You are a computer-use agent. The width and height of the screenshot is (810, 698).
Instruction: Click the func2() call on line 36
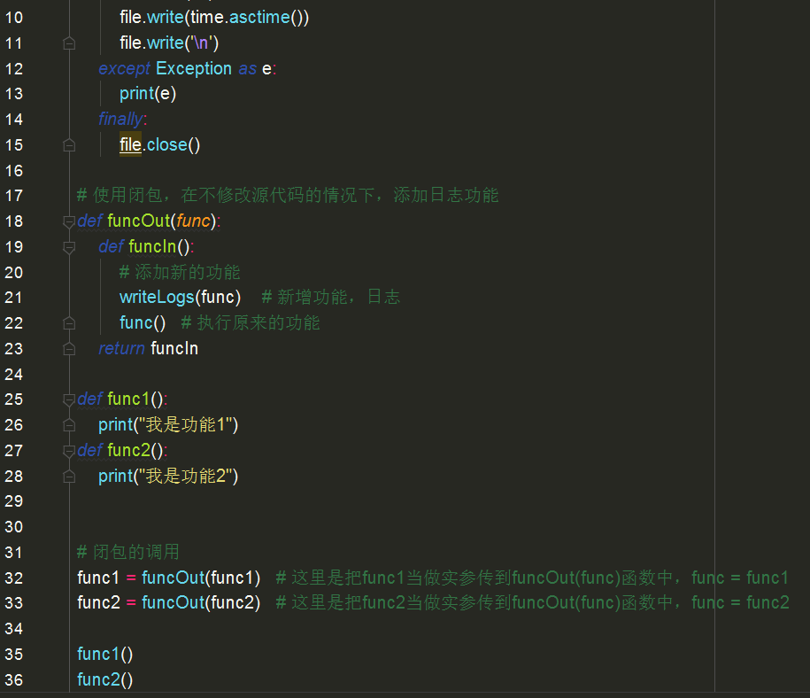pyautogui.click(x=104, y=680)
